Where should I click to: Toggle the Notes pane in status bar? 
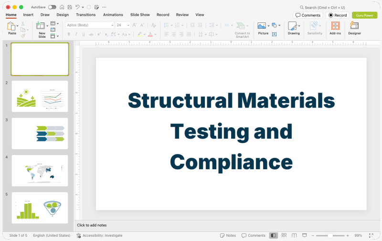pos(228,235)
